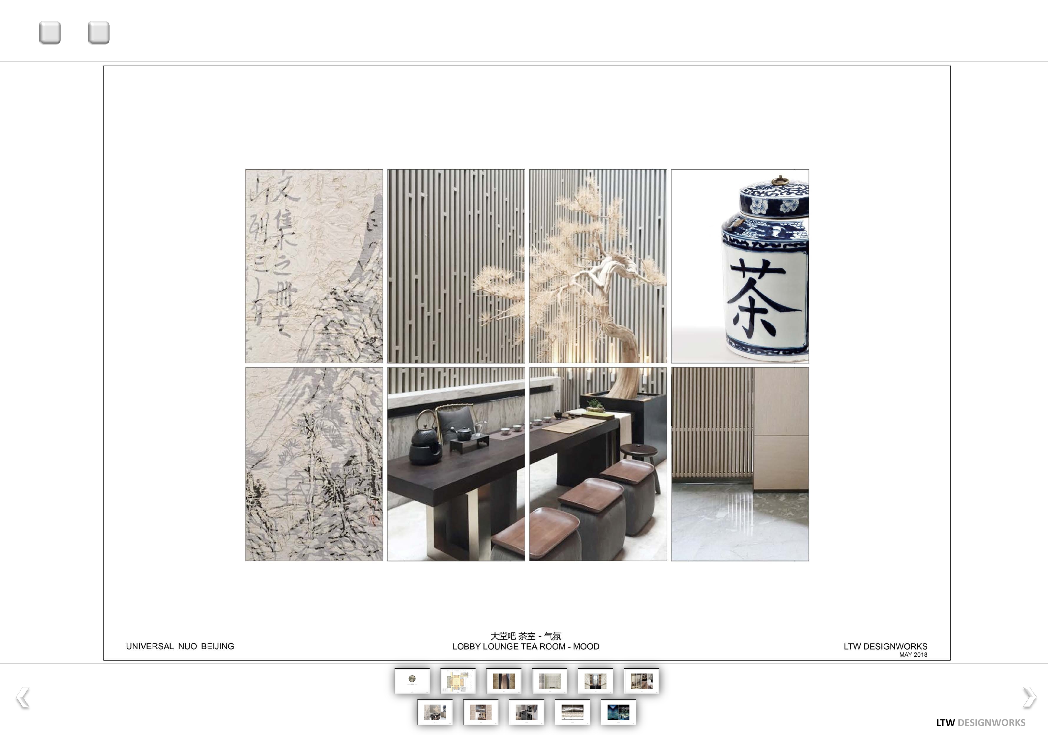This screenshot has height=735, width=1048.
Task: Open the beige carved panel page thumbnail
Action: point(481,712)
